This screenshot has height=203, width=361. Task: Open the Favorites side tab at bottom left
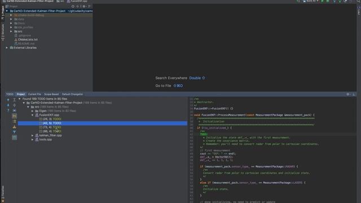point(2,194)
